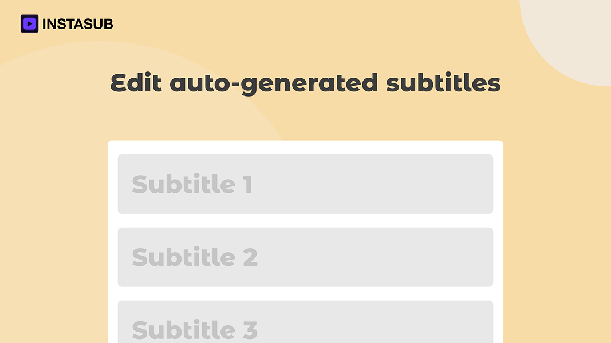Click the INSTASUB brand name text
611x343 pixels.
point(77,24)
